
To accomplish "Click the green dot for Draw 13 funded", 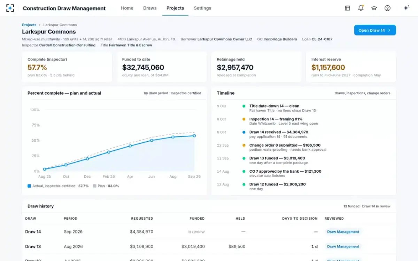I will (244, 158).
